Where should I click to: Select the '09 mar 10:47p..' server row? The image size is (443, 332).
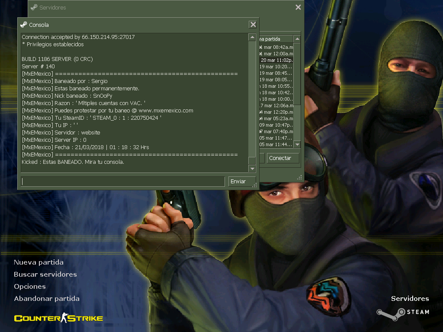point(276,125)
